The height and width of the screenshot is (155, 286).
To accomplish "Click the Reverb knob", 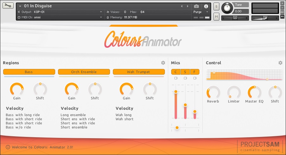I will coord(213,92).
